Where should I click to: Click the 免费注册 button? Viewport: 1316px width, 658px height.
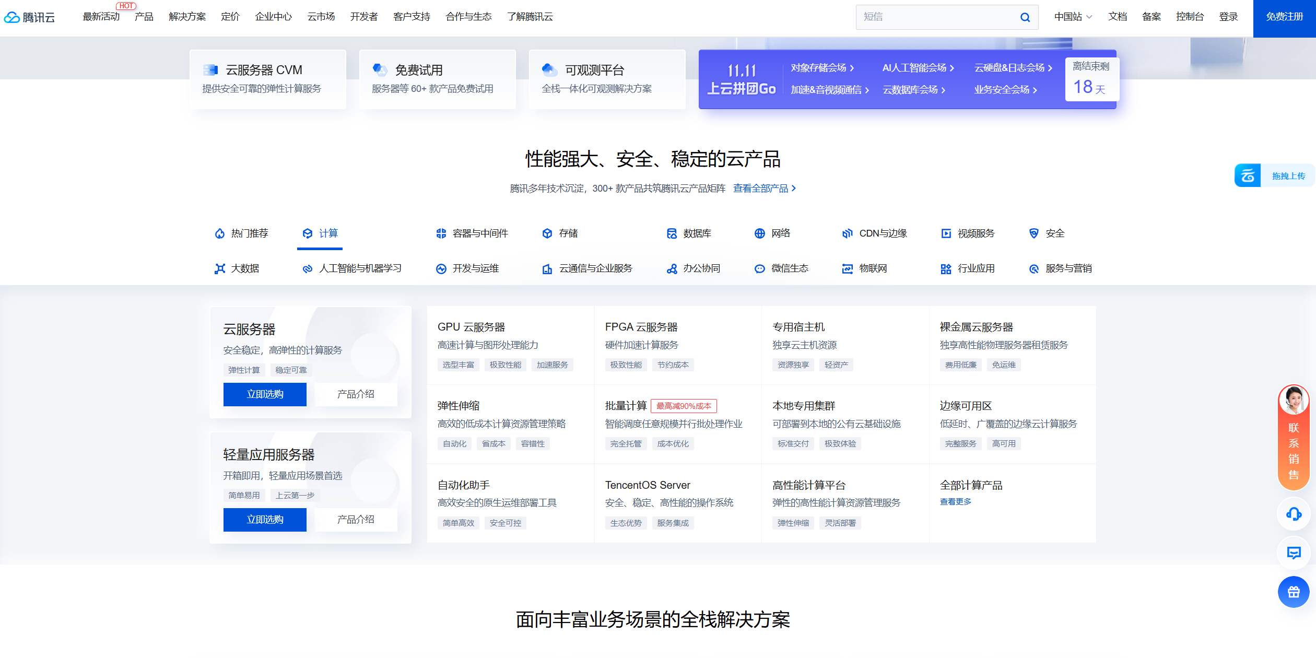(x=1284, y=18)
